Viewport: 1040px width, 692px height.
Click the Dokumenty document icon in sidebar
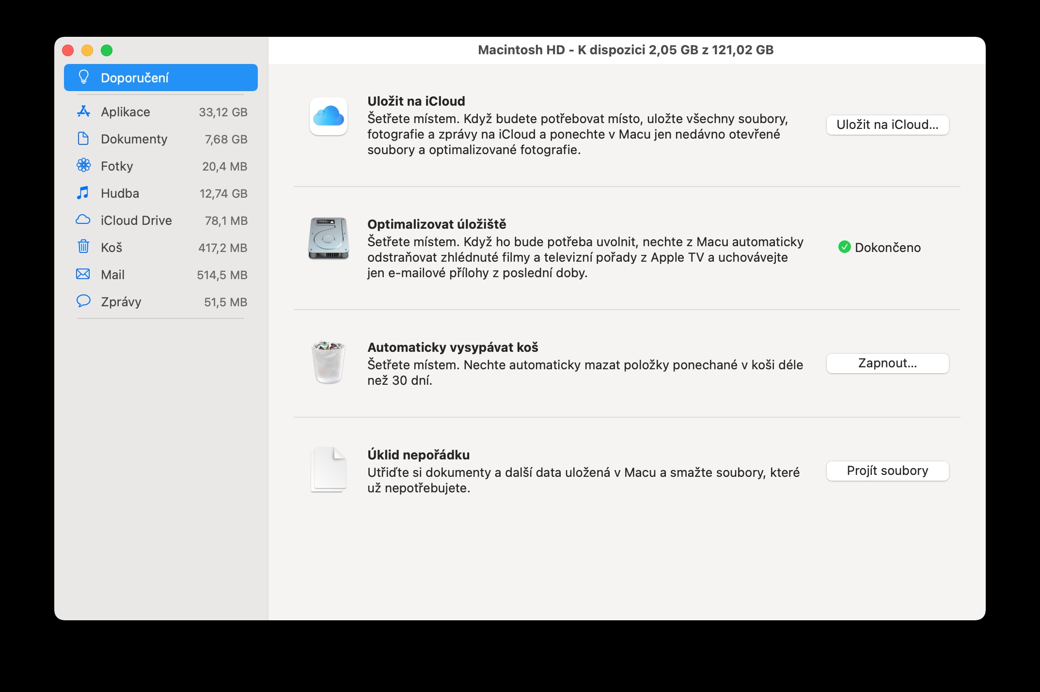coord(83,139)
